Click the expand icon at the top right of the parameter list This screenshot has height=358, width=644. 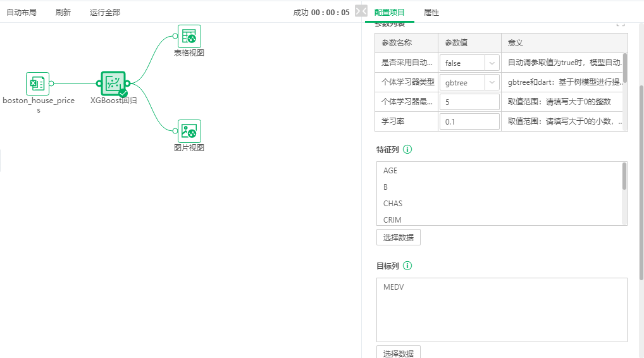621,25
